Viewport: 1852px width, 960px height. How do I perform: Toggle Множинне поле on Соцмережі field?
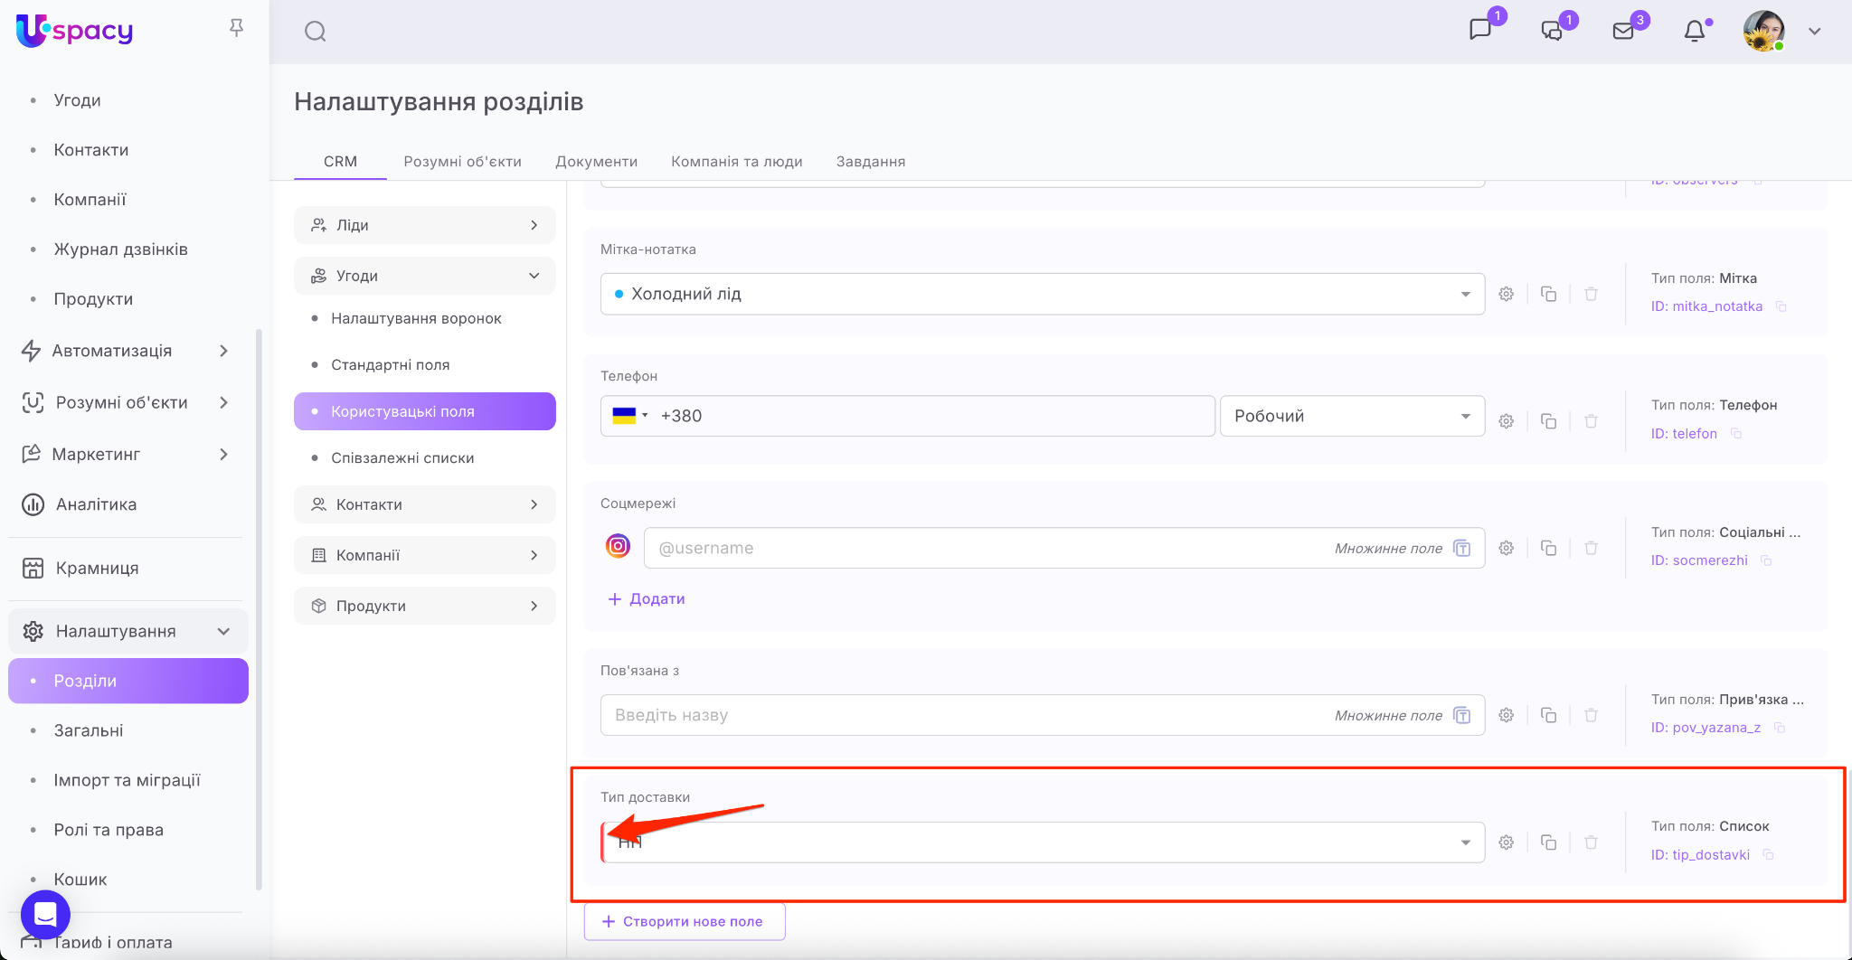tap(1461, 549)
